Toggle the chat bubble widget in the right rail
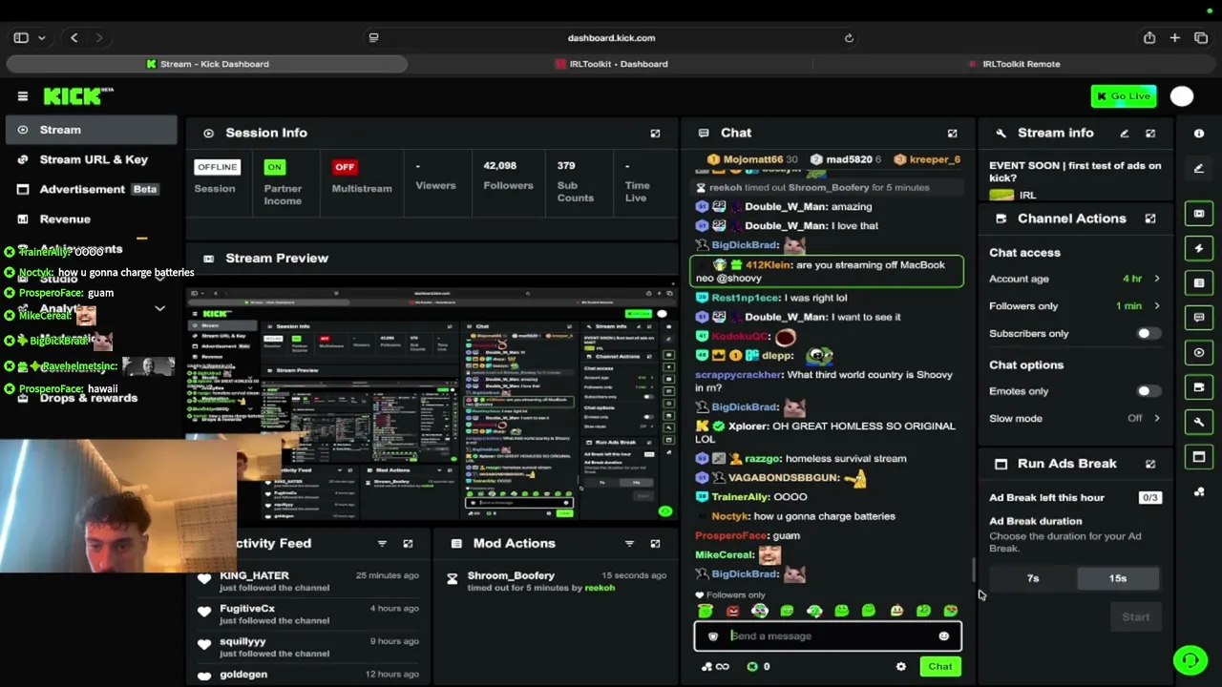Image resolution: width=1222 pixels, height=687 pixels. [x=1199, y=318]
